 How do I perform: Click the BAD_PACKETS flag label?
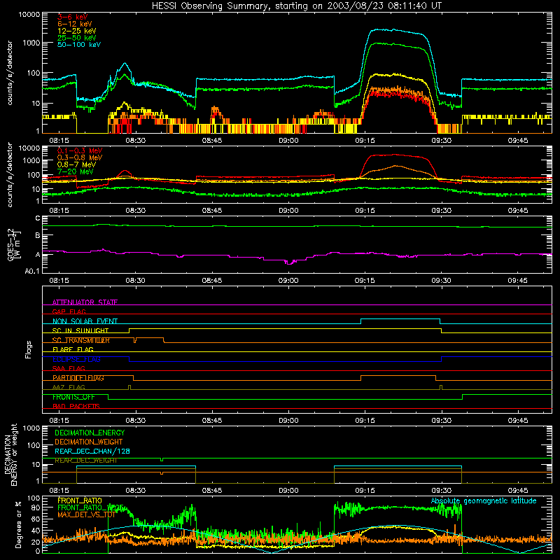[x=76, y=406]
